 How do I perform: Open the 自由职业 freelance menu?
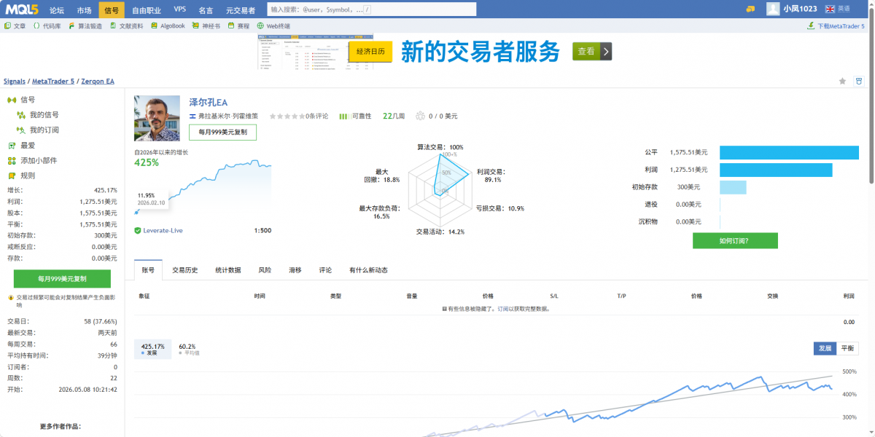(x=147, y=10)
